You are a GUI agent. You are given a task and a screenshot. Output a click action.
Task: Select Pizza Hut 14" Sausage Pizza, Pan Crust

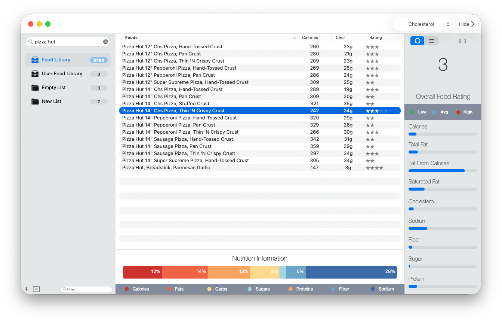click(260, 146)
